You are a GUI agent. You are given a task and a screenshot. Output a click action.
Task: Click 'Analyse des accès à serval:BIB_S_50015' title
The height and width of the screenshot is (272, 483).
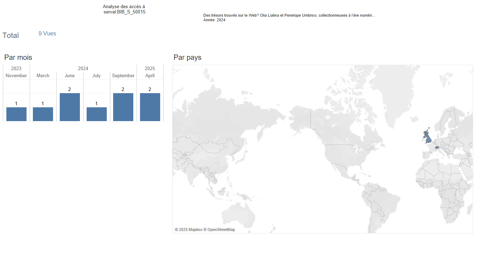124,9
